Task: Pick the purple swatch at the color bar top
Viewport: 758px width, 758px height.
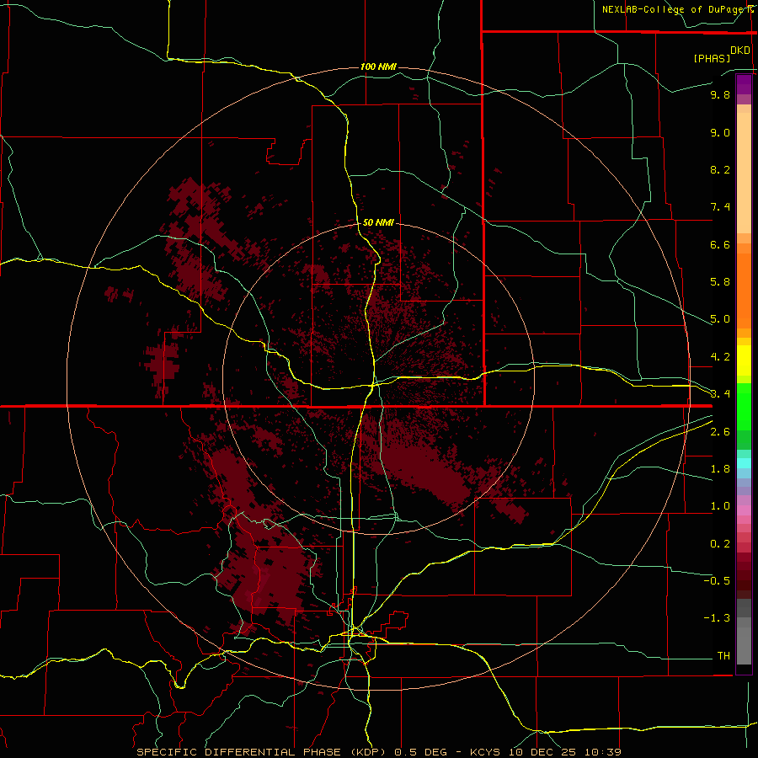Action: (744, 84)
